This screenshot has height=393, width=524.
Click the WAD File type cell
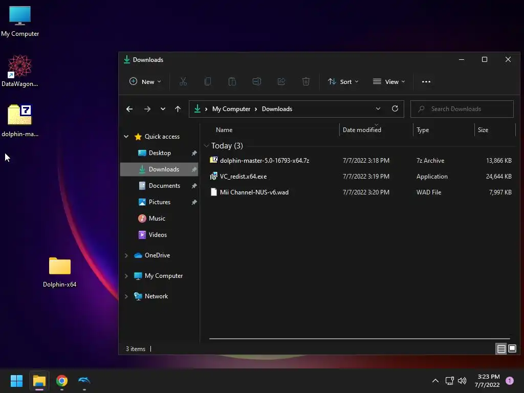[429, 192]
